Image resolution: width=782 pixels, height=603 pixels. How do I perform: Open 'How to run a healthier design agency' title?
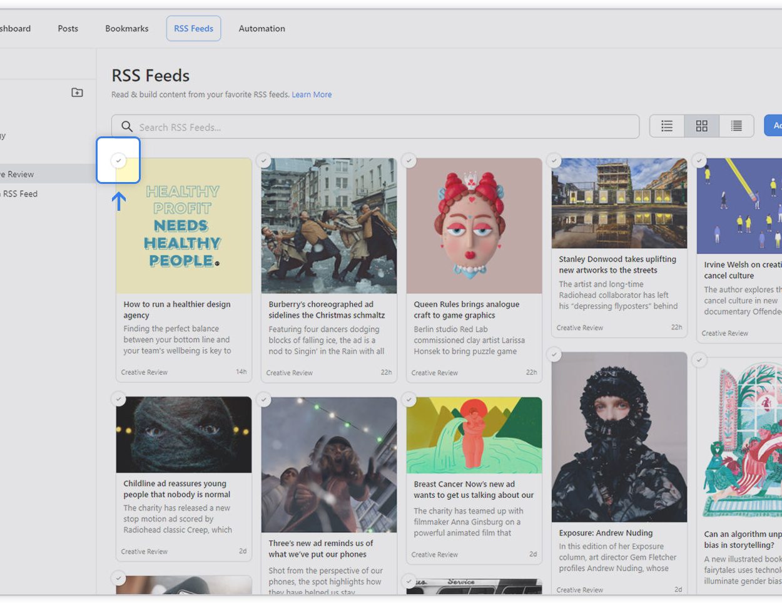tap(177, 310)
